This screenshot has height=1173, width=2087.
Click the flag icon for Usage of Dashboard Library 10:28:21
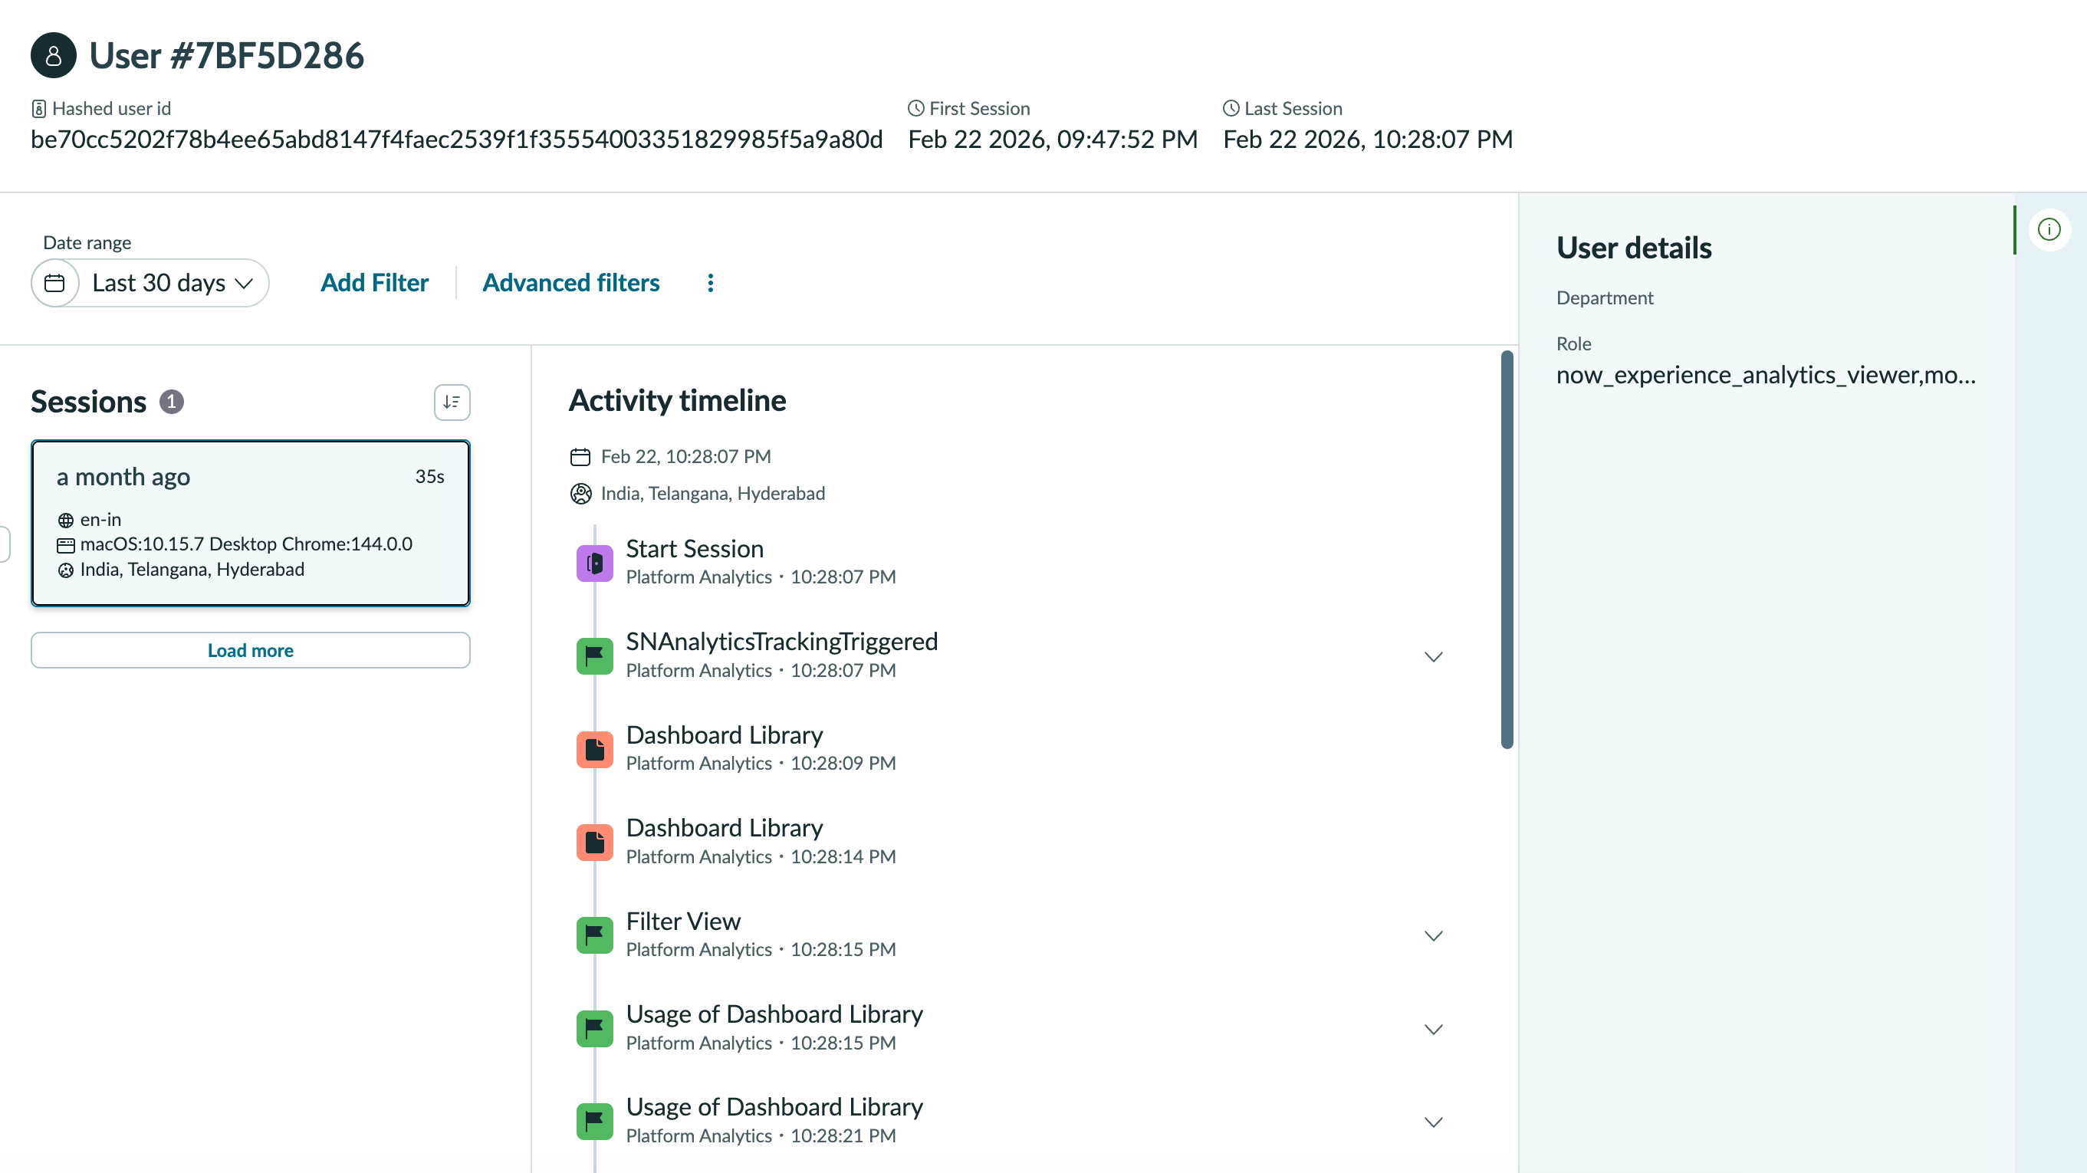(x=595, y=1122)
